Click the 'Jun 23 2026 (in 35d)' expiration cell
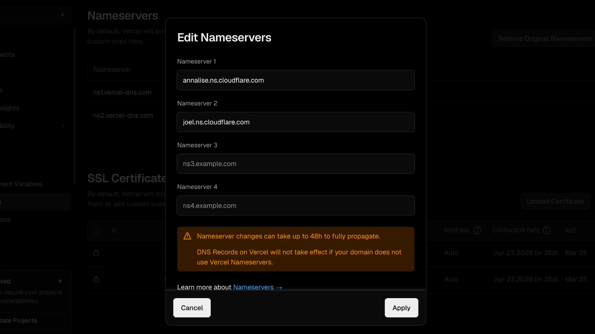 tap(525, 279)
